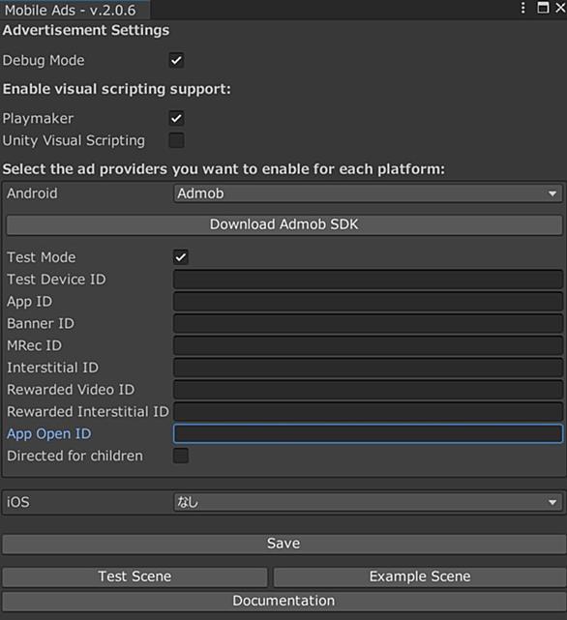Click the Rewarded Video ID field
567x620 pixels.
point(368,390)
